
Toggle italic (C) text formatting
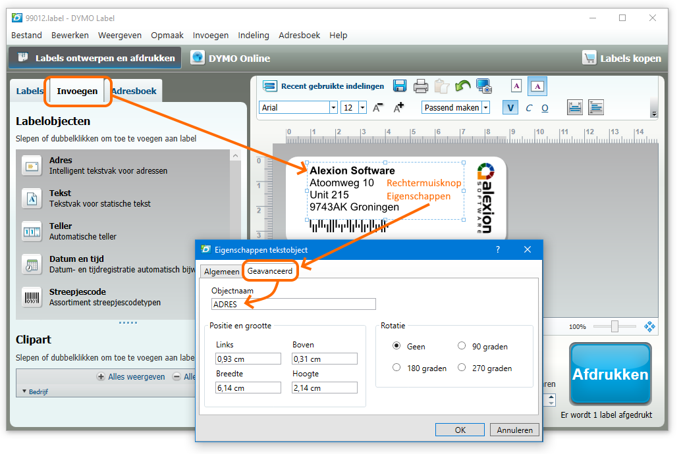point(529,108)
